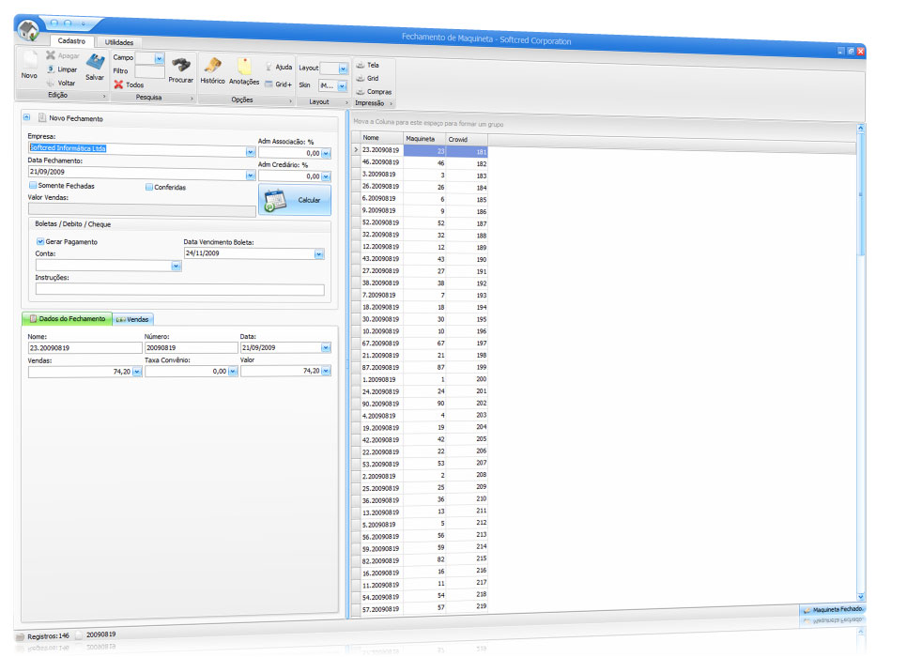The image size is (922, 657).
Task: Click the Tela print icon
Action: click(x=361, y=65)
